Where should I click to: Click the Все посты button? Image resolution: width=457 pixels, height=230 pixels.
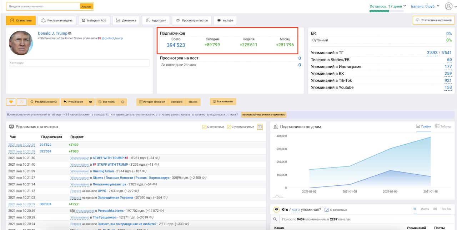106,102
